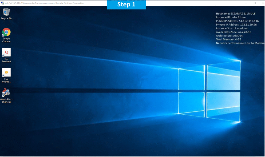Click the EC2 Microsoft shortcut icon
The image size is (265, 157).
point(6,73)
